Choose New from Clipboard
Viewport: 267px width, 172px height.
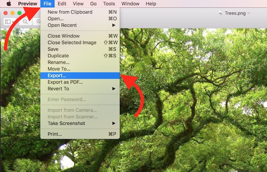click(x=70, y=12)
